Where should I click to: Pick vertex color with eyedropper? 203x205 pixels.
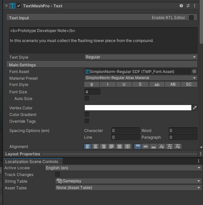pyautogui.click(x=195, y=108)
